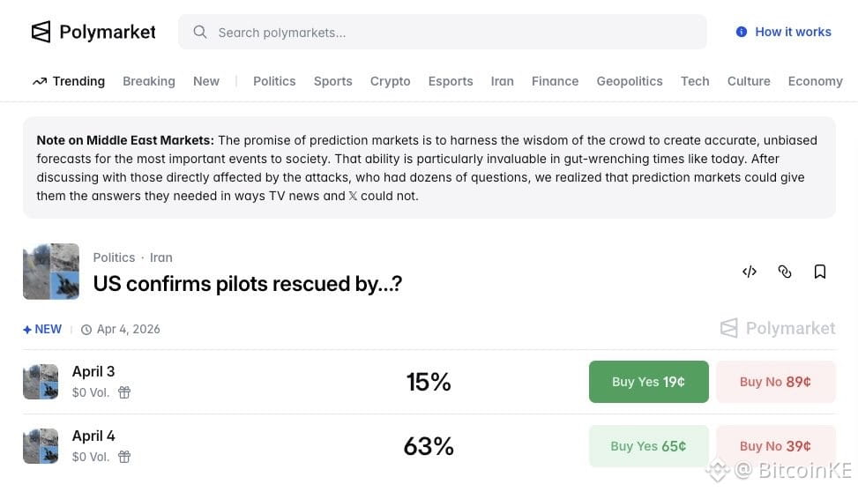
Task: Buy No at 39¢ for April 4
Action: pos(775,446)
